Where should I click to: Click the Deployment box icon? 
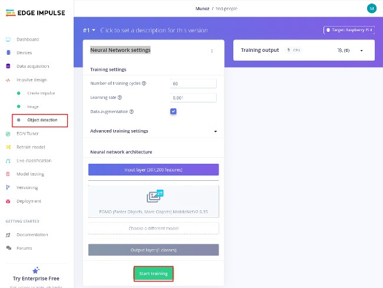8,201
